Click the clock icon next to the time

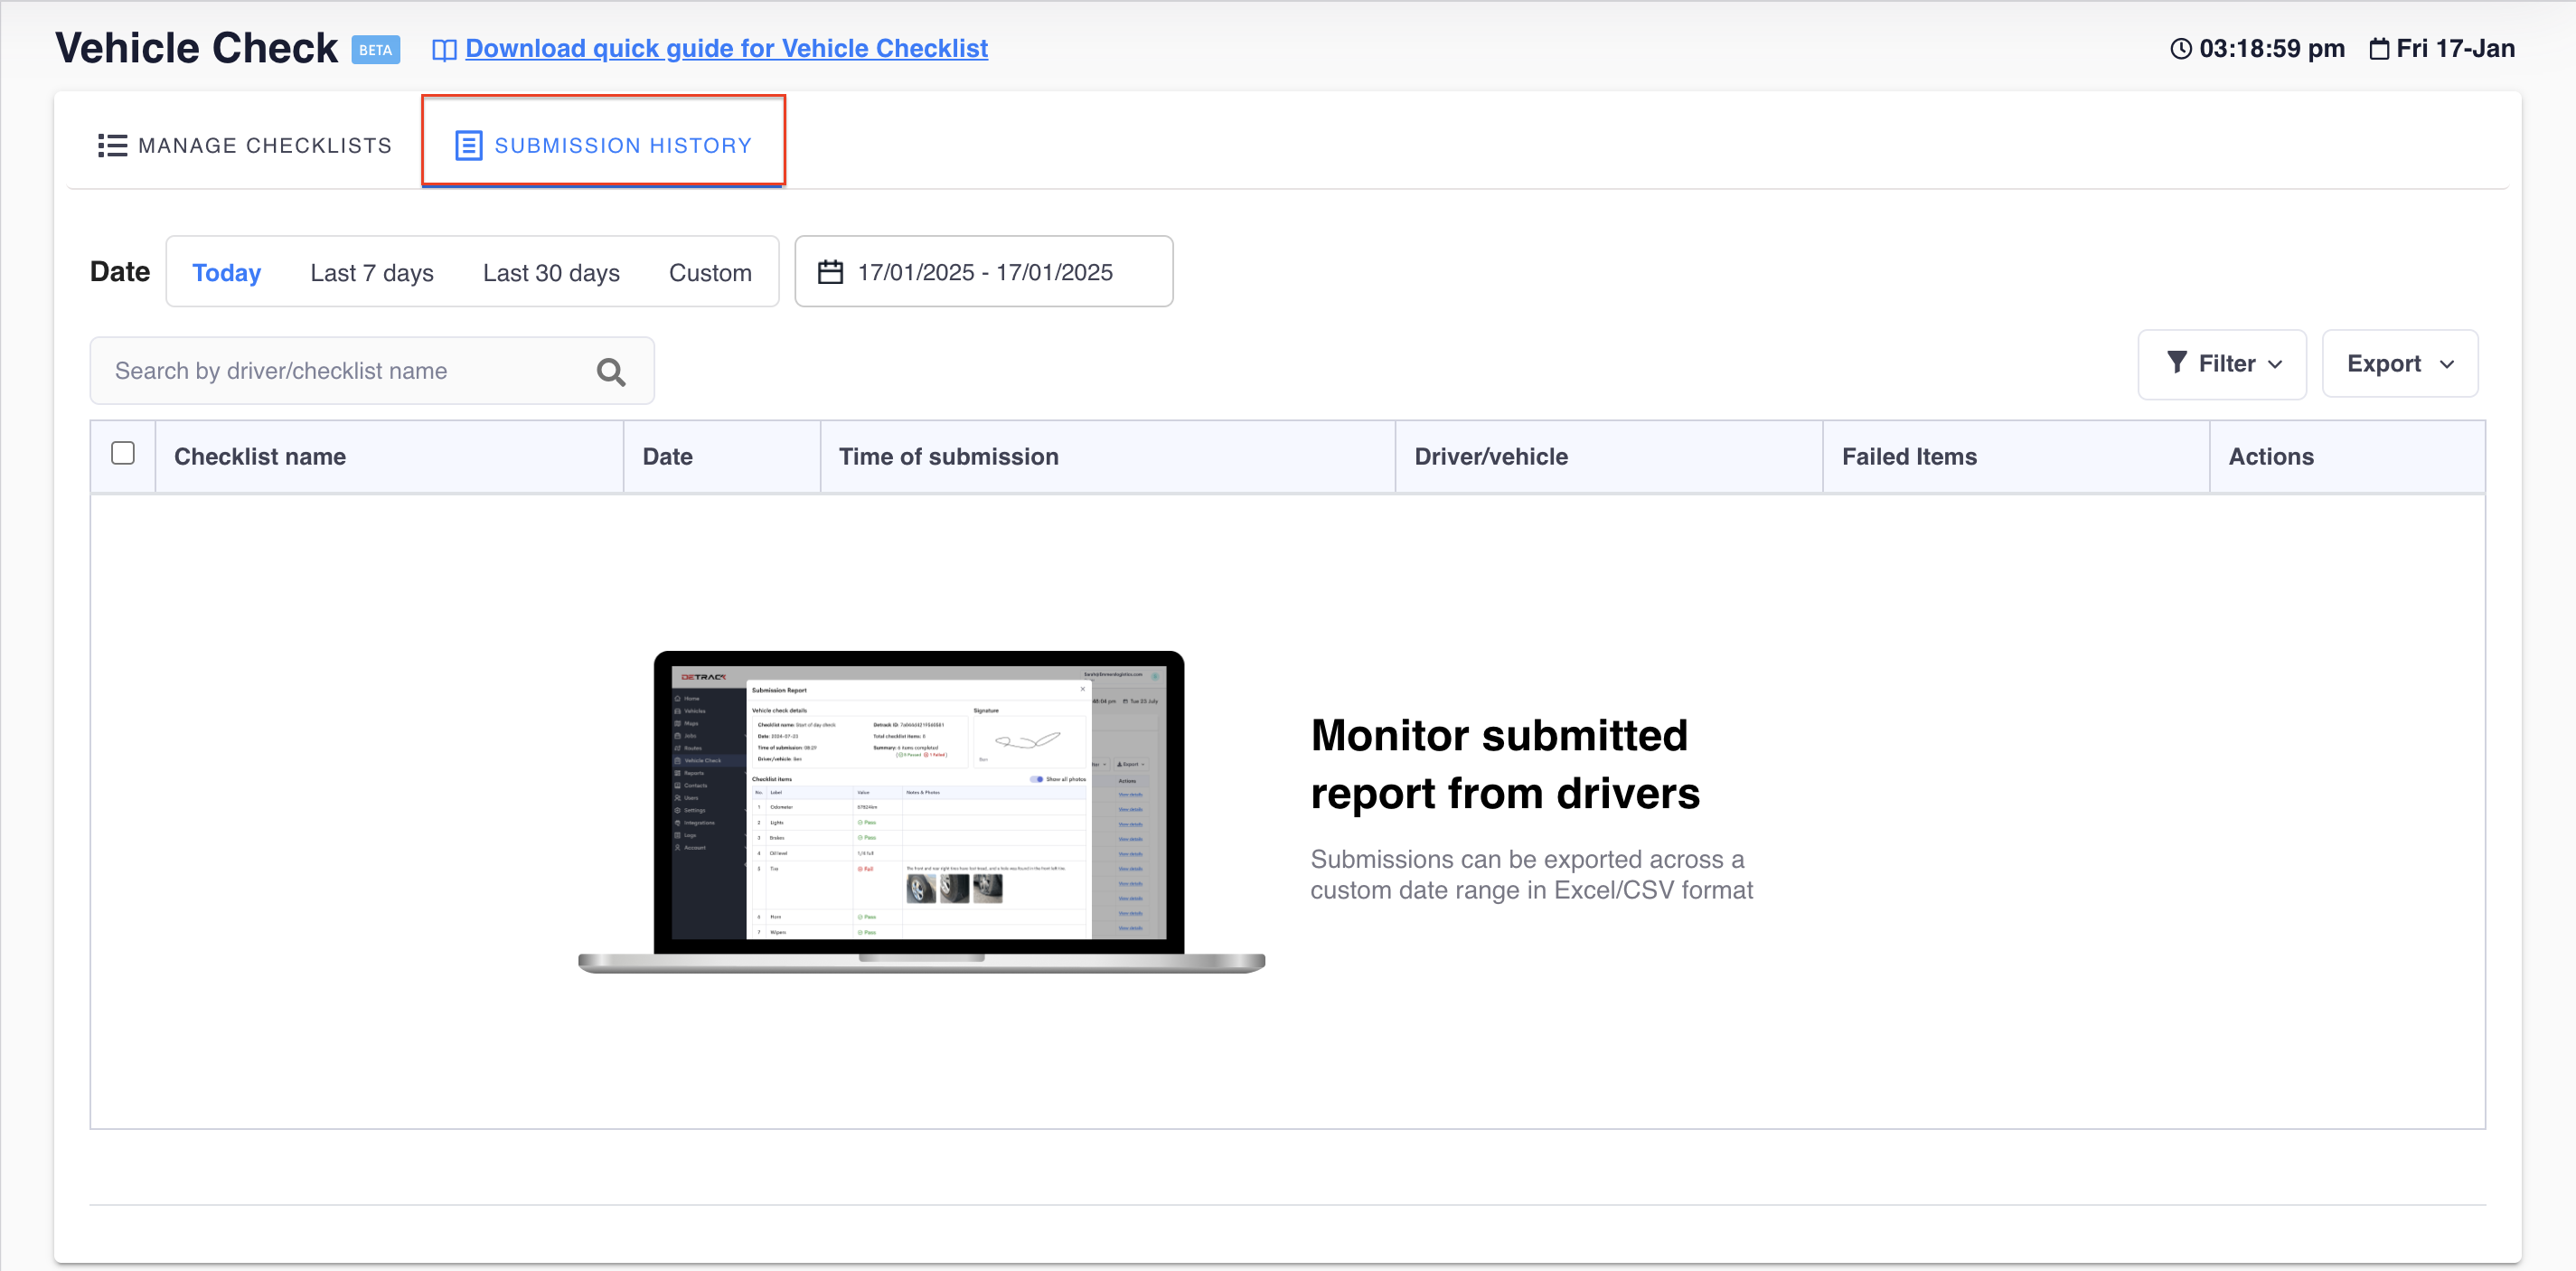click(x=2180, y=49)
